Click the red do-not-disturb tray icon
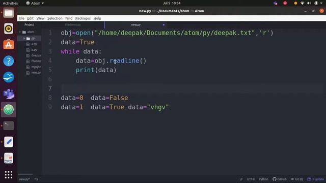 click(x=285, y=3)
